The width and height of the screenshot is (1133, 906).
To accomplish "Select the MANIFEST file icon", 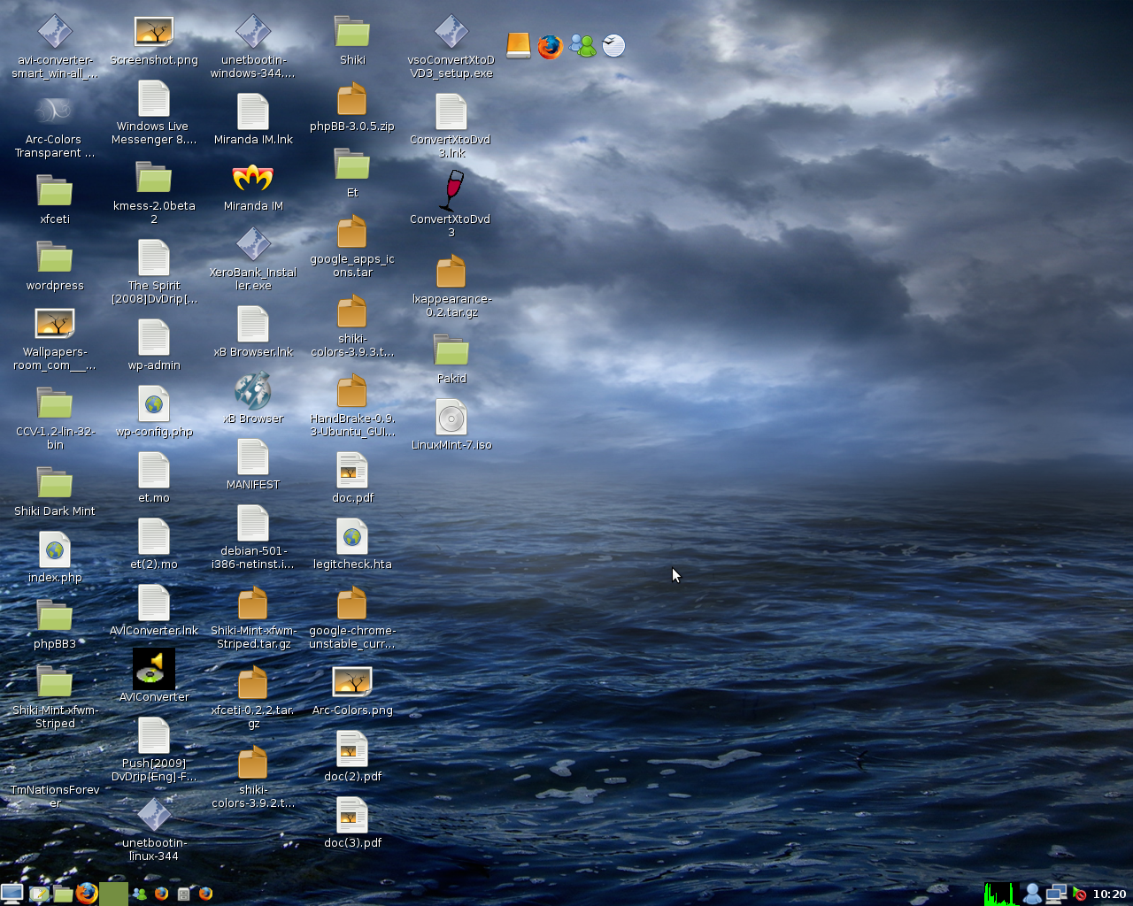I will 253,457.
